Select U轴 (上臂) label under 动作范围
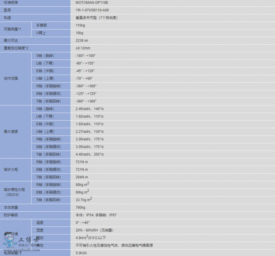 point(46,78)
